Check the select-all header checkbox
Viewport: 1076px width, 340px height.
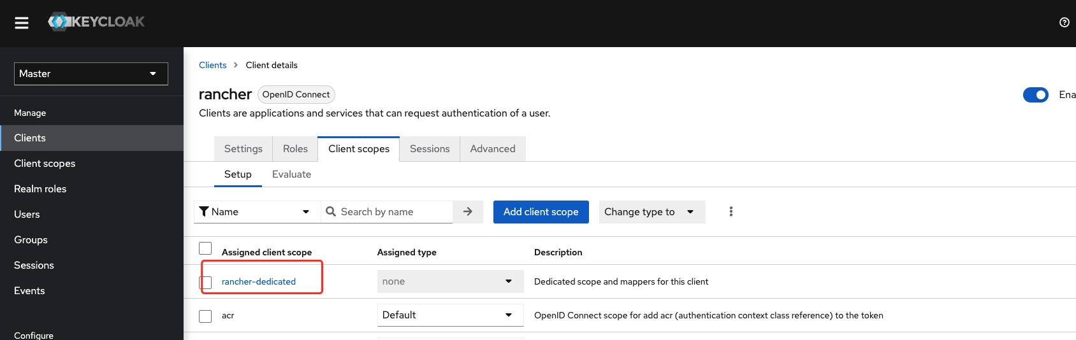tap(205, 248)
